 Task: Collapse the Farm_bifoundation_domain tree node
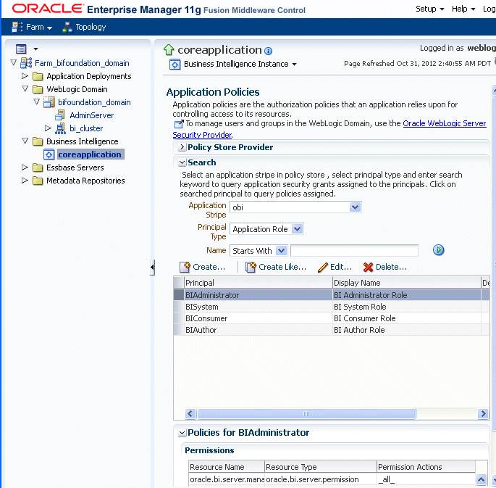pyautogui.click(x=13, y=62)
